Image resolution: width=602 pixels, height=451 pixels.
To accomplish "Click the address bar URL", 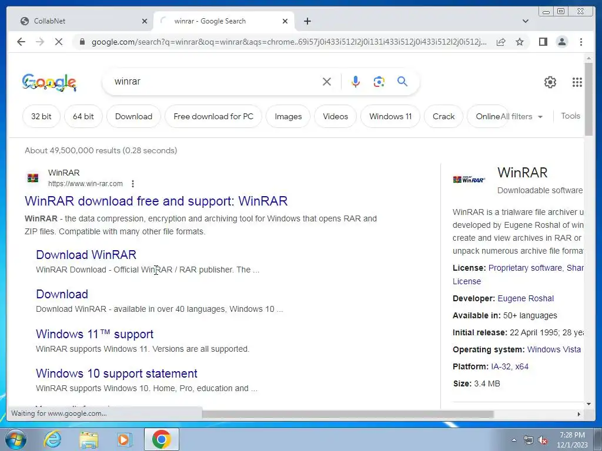I will click(289, 42).
